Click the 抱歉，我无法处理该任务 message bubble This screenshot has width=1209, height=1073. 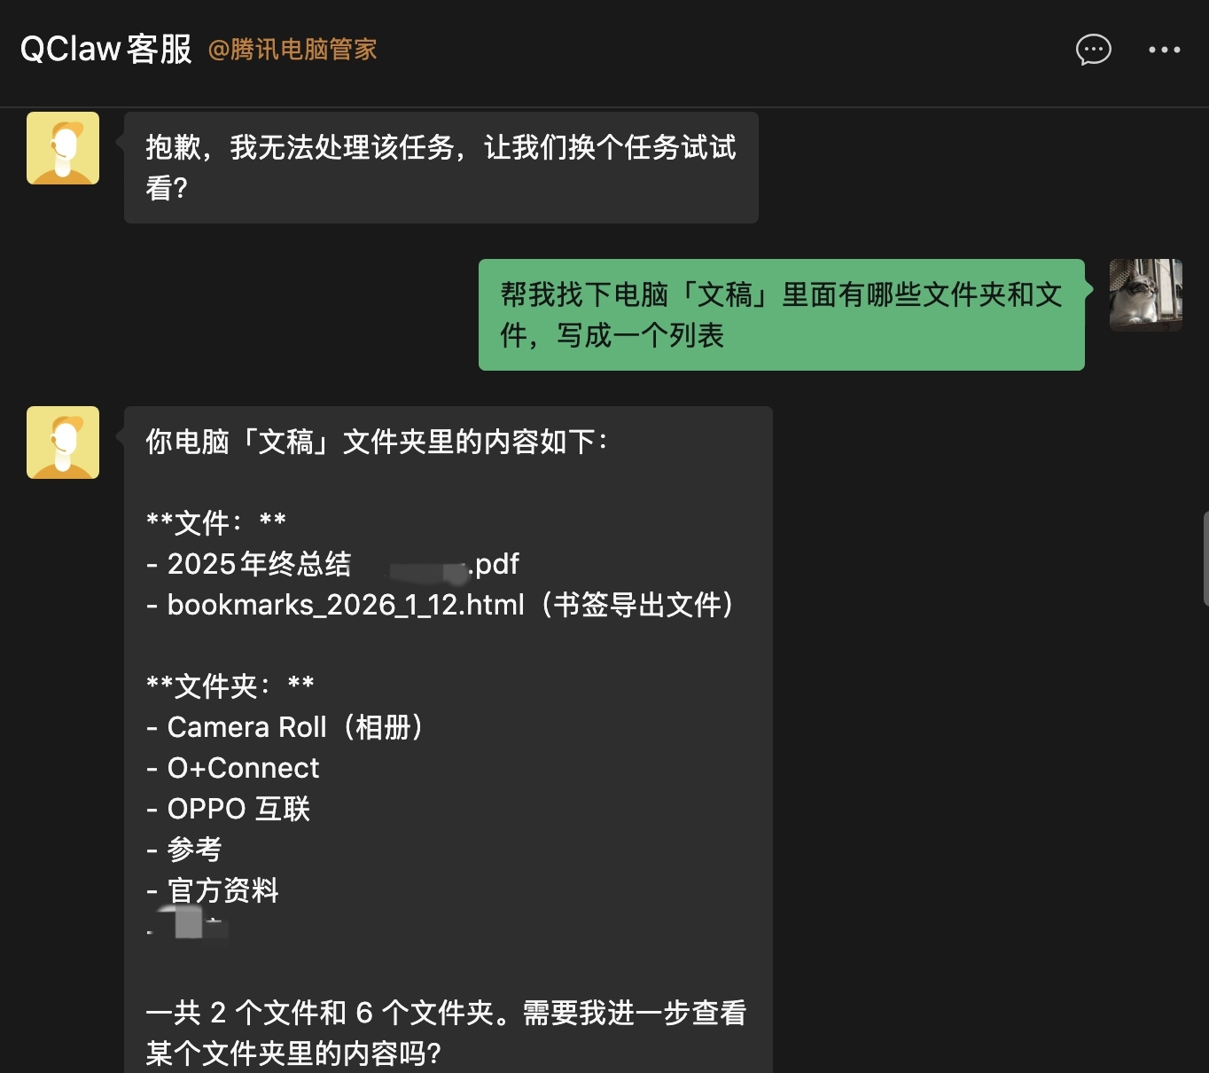[x=441, y=168]
